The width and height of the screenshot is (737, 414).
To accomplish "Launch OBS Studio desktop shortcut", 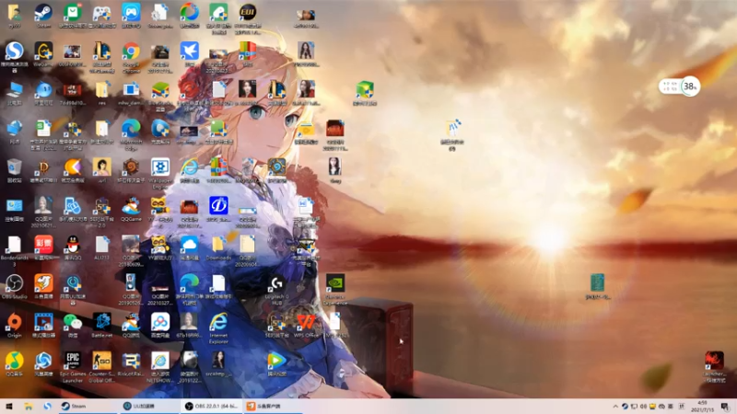I will [x=14, y=286].
